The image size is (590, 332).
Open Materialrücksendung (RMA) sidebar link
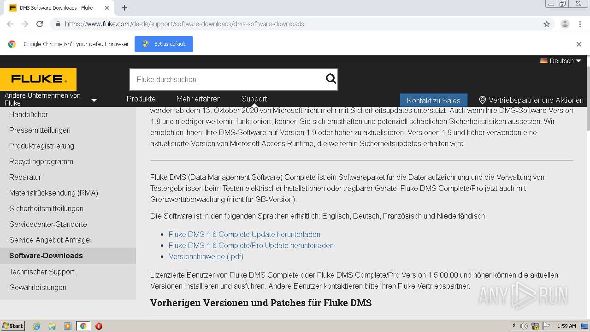click(x=53, y=193)
